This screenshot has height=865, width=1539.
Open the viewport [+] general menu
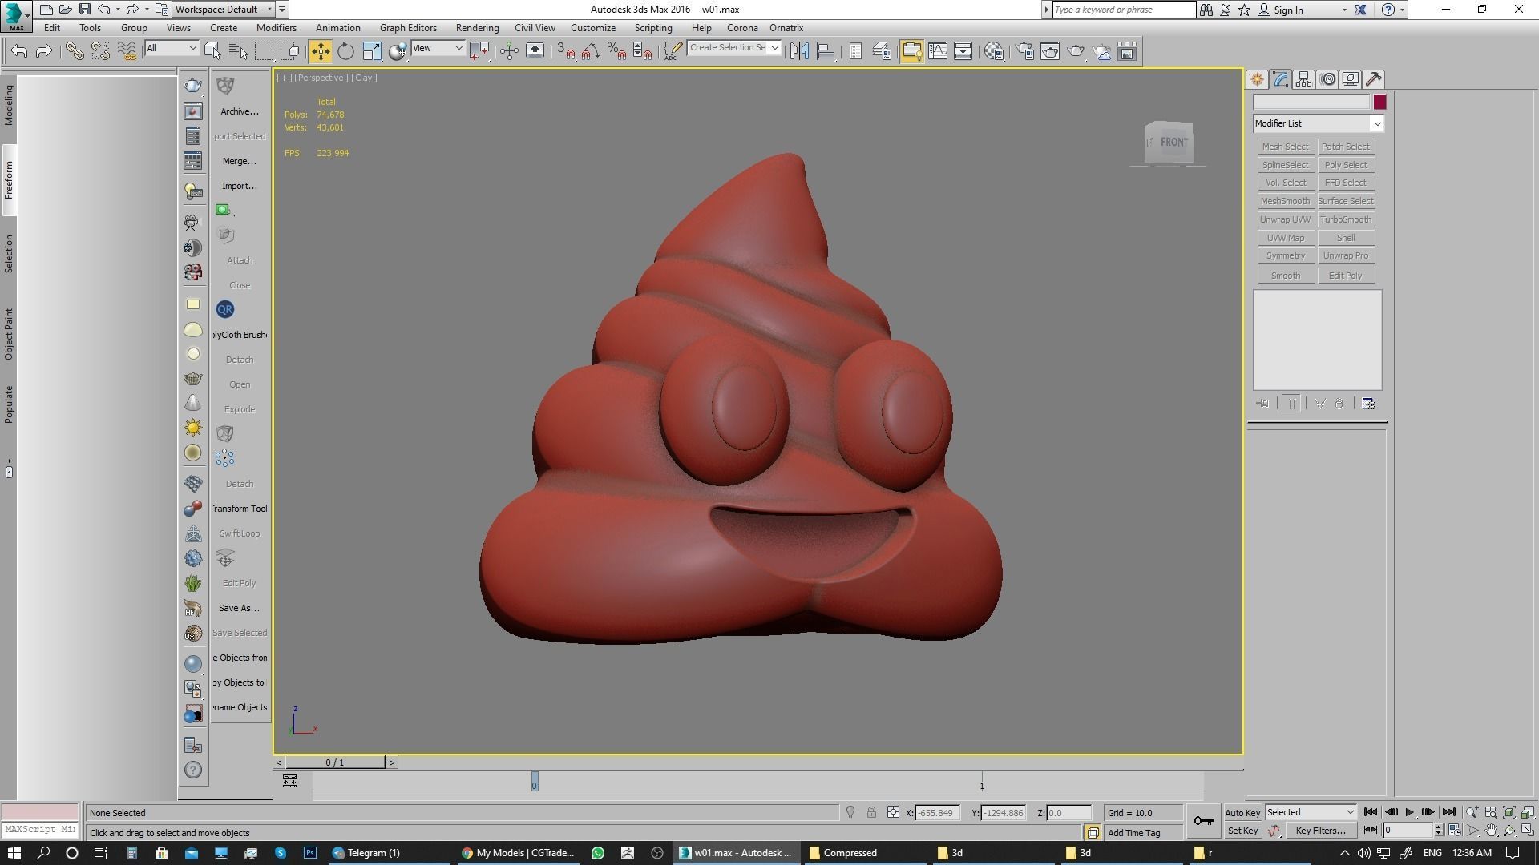284,78
